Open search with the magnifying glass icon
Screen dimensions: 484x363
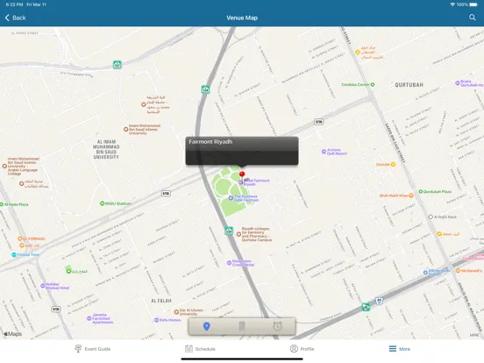(x=473, y=18)
